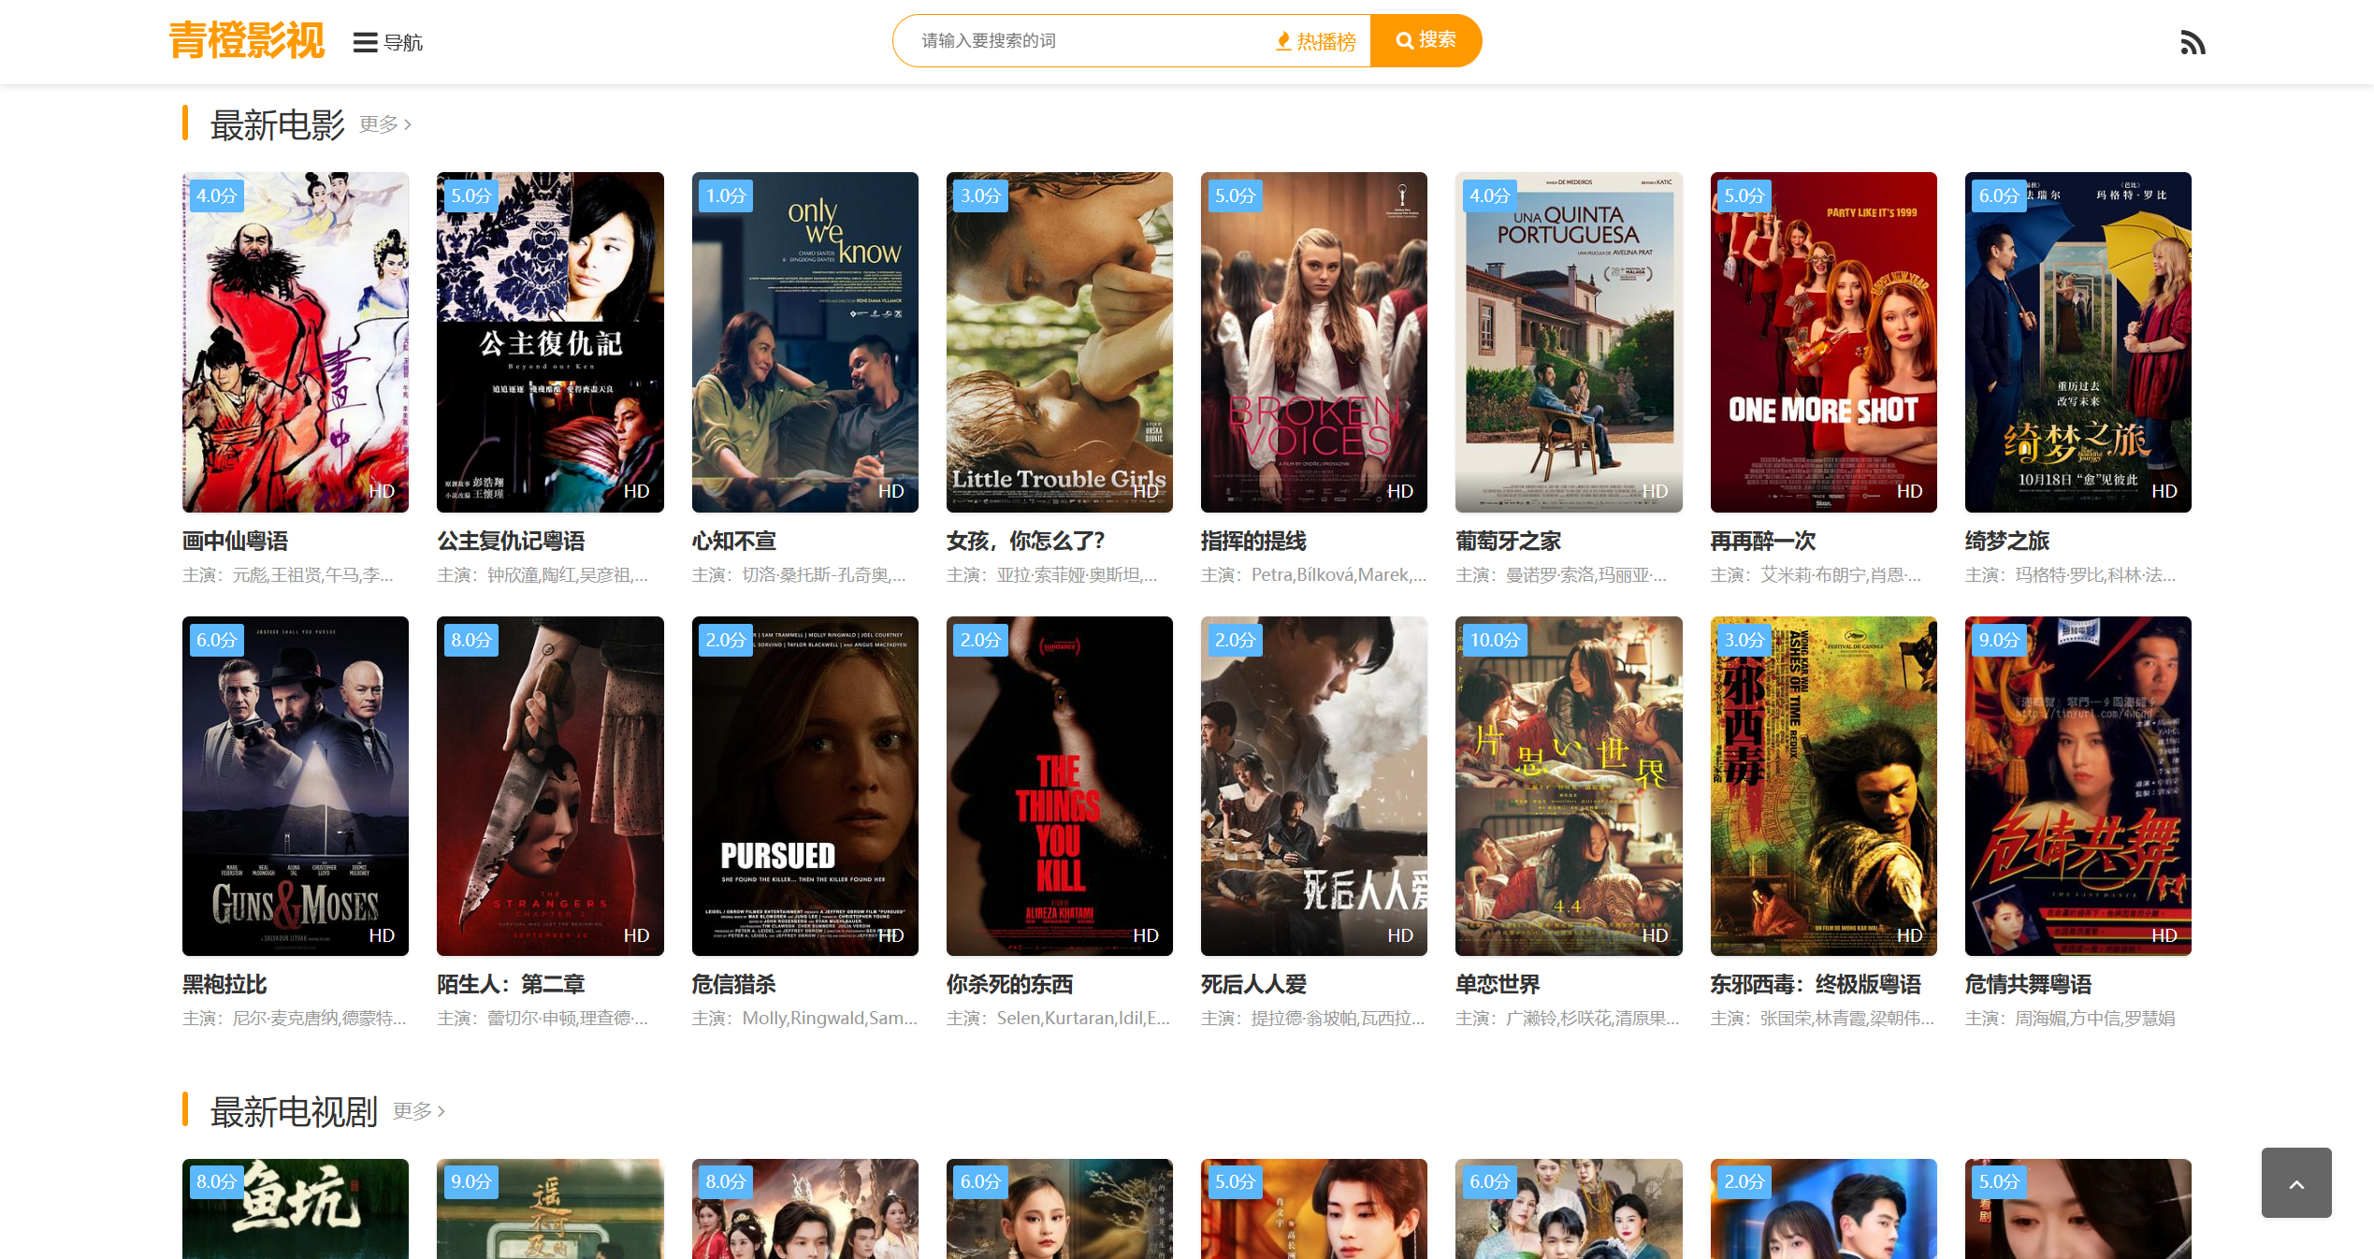Click the orange 搜索 button

click(x=1425, y=40)
